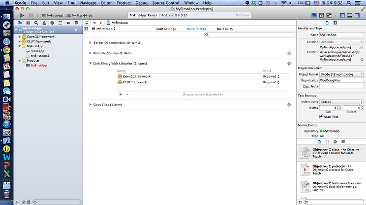Show the Code Snippet library
Screen dimensions: 366x205
click(327, 142)
